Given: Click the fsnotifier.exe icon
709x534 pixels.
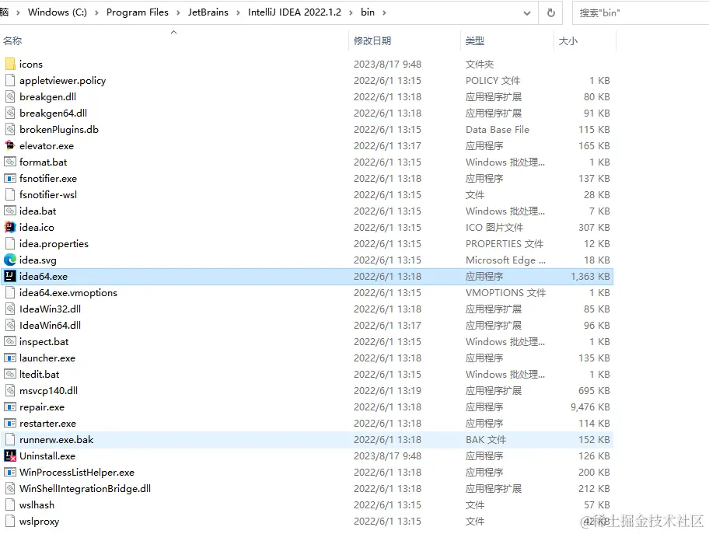Looking at the screenshot, I should click(x=10, y=178).
